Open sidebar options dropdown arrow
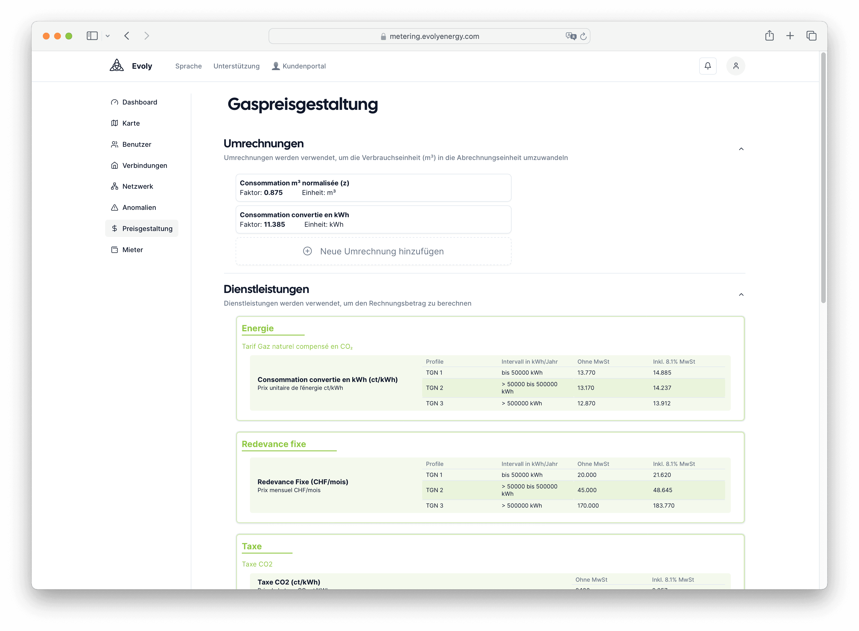Screen dimensions: 859x631 (x=108, y=36)
